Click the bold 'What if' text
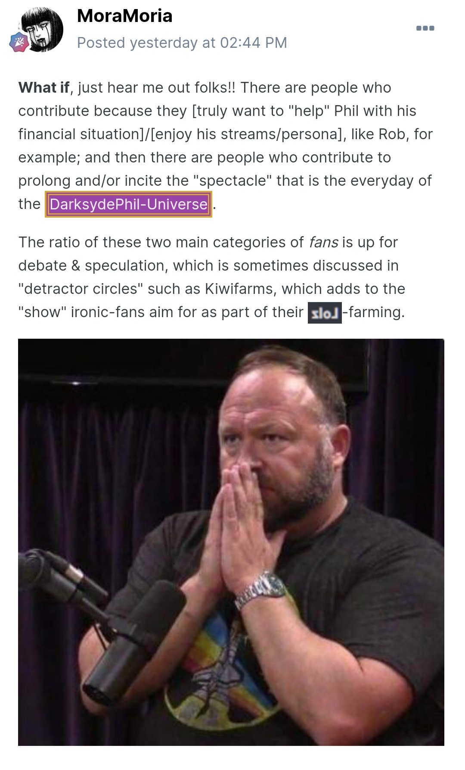The height and width of the screenshot is (770, 465). (43, 87)
